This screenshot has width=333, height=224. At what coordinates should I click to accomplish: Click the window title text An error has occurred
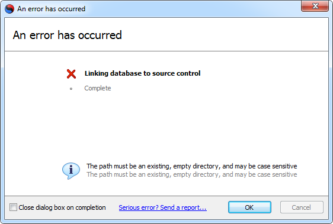coord(51,9)
